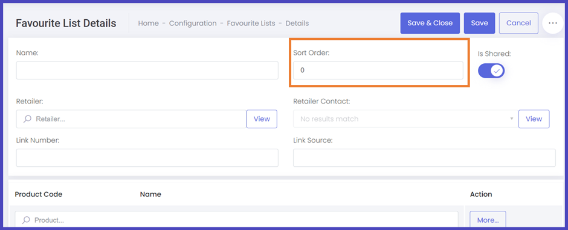Click into the Sort Order field
The height and width of the screenshot is (230, 568).
tap(378, 70)
